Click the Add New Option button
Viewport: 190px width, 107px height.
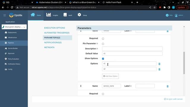[x=110, y=76]
